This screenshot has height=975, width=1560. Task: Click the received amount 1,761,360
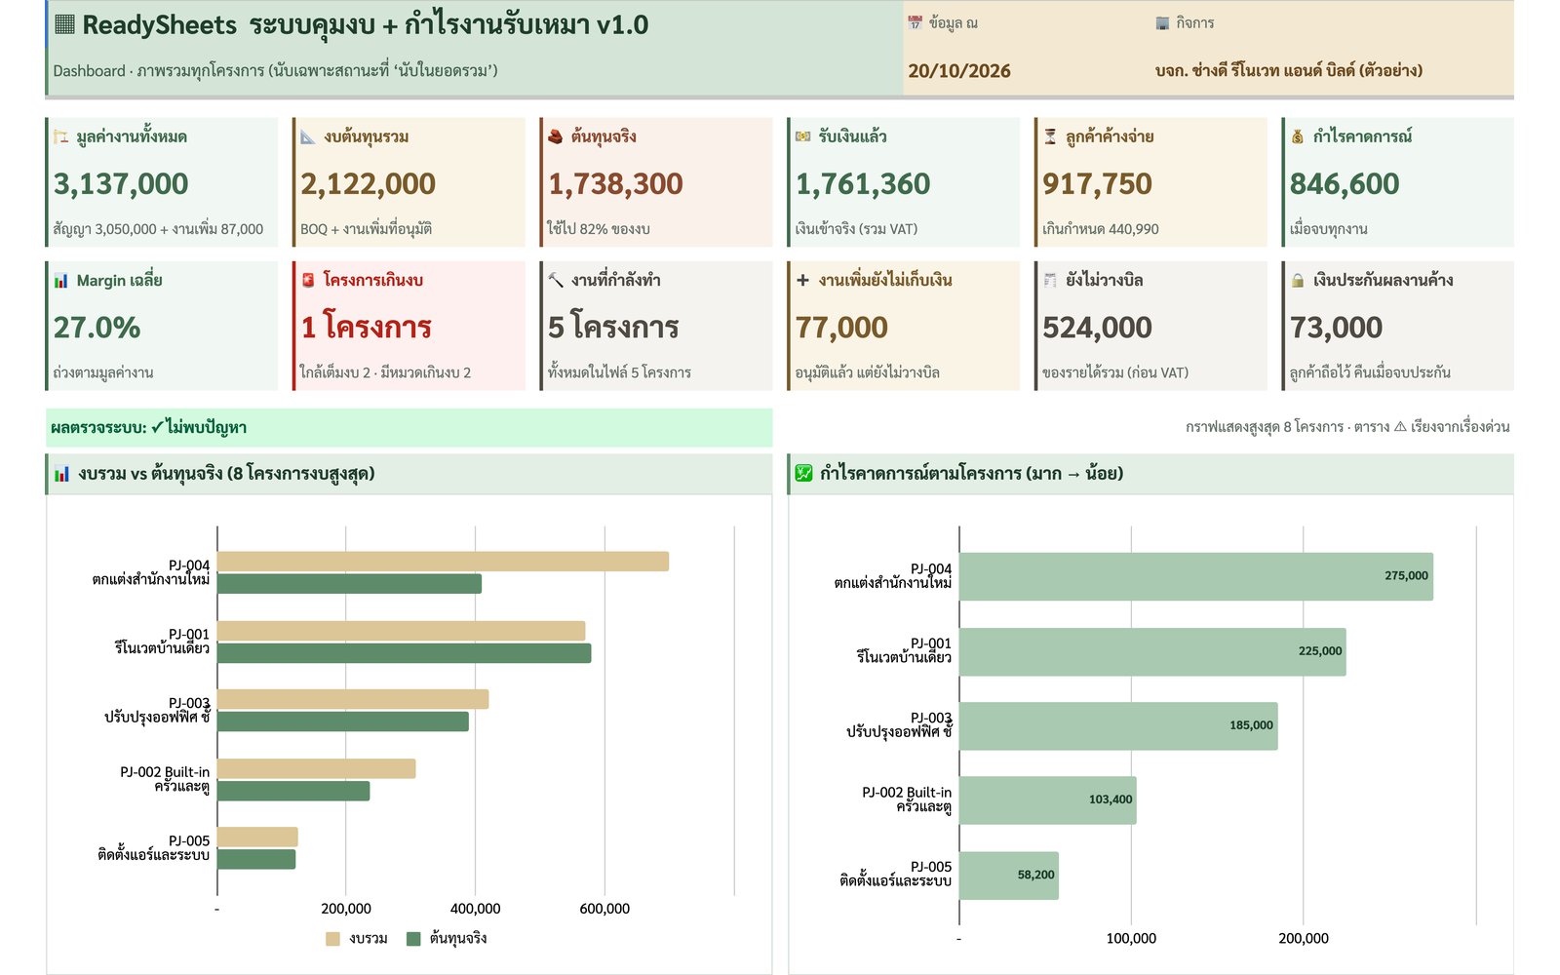(863, 183)
